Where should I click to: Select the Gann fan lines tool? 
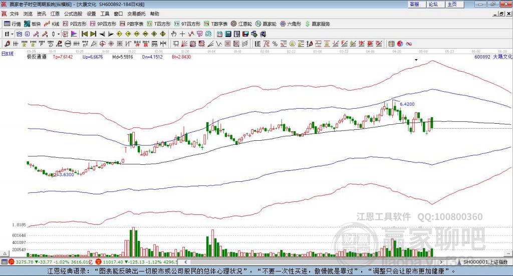coord(184,44)
